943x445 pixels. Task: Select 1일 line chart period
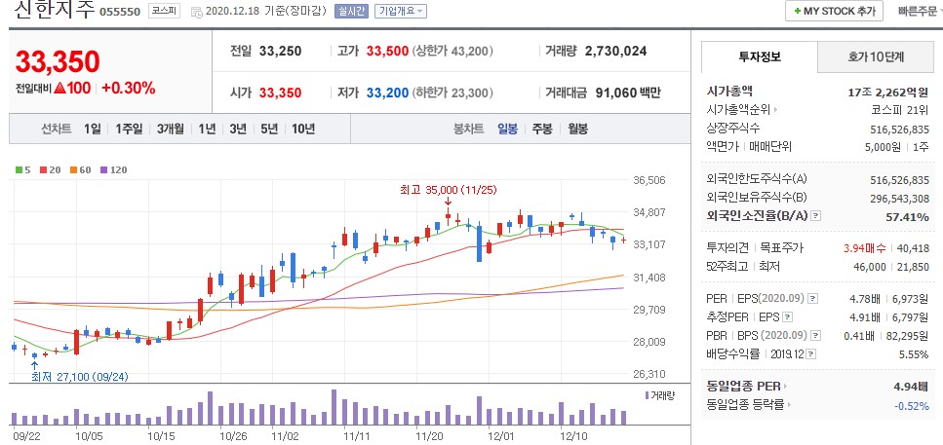click(92, 129)
